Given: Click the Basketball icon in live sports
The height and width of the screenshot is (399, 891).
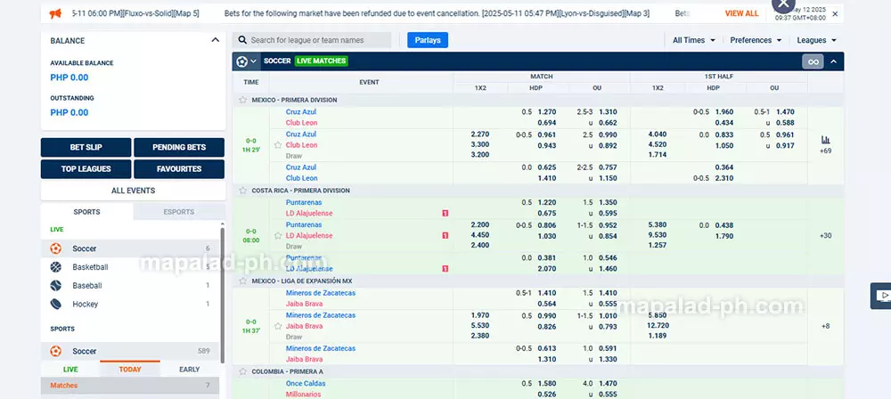Looking at the screenshot, I should point(56,267).
